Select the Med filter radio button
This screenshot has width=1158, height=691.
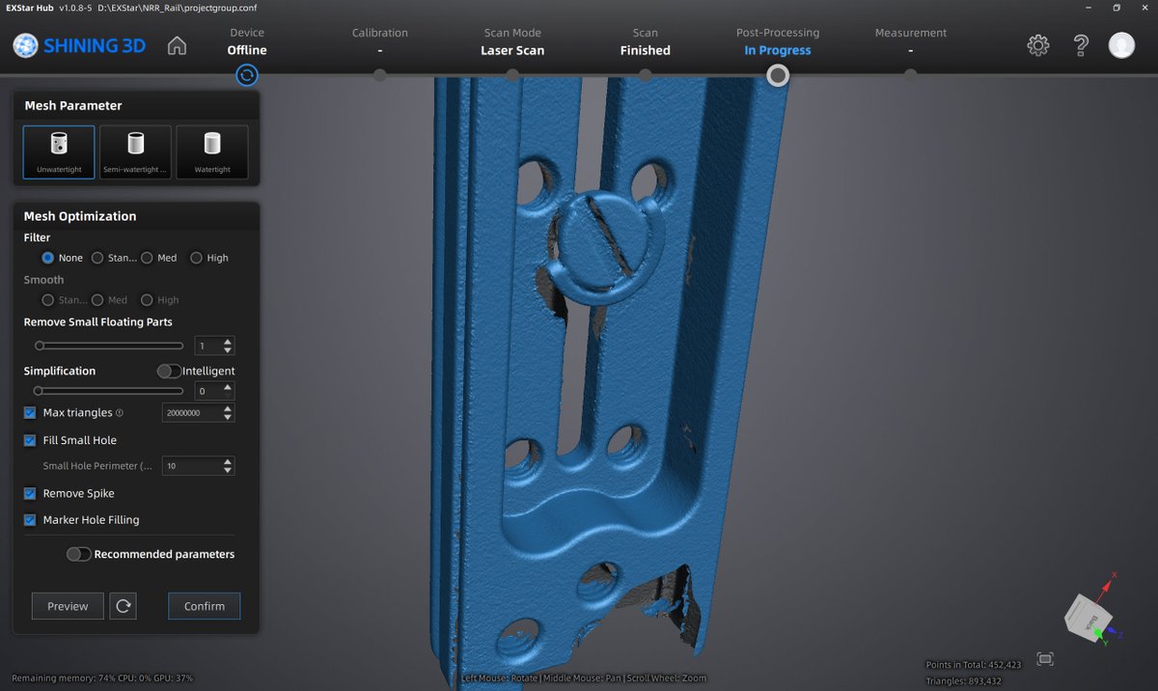[147, 258]
